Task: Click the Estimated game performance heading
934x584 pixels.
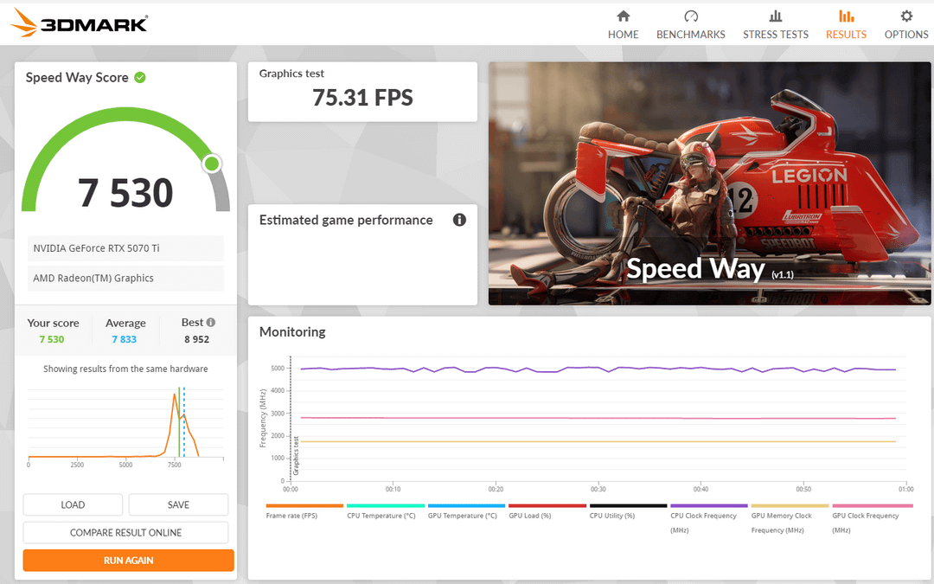Action: click(x=346, y=220)
